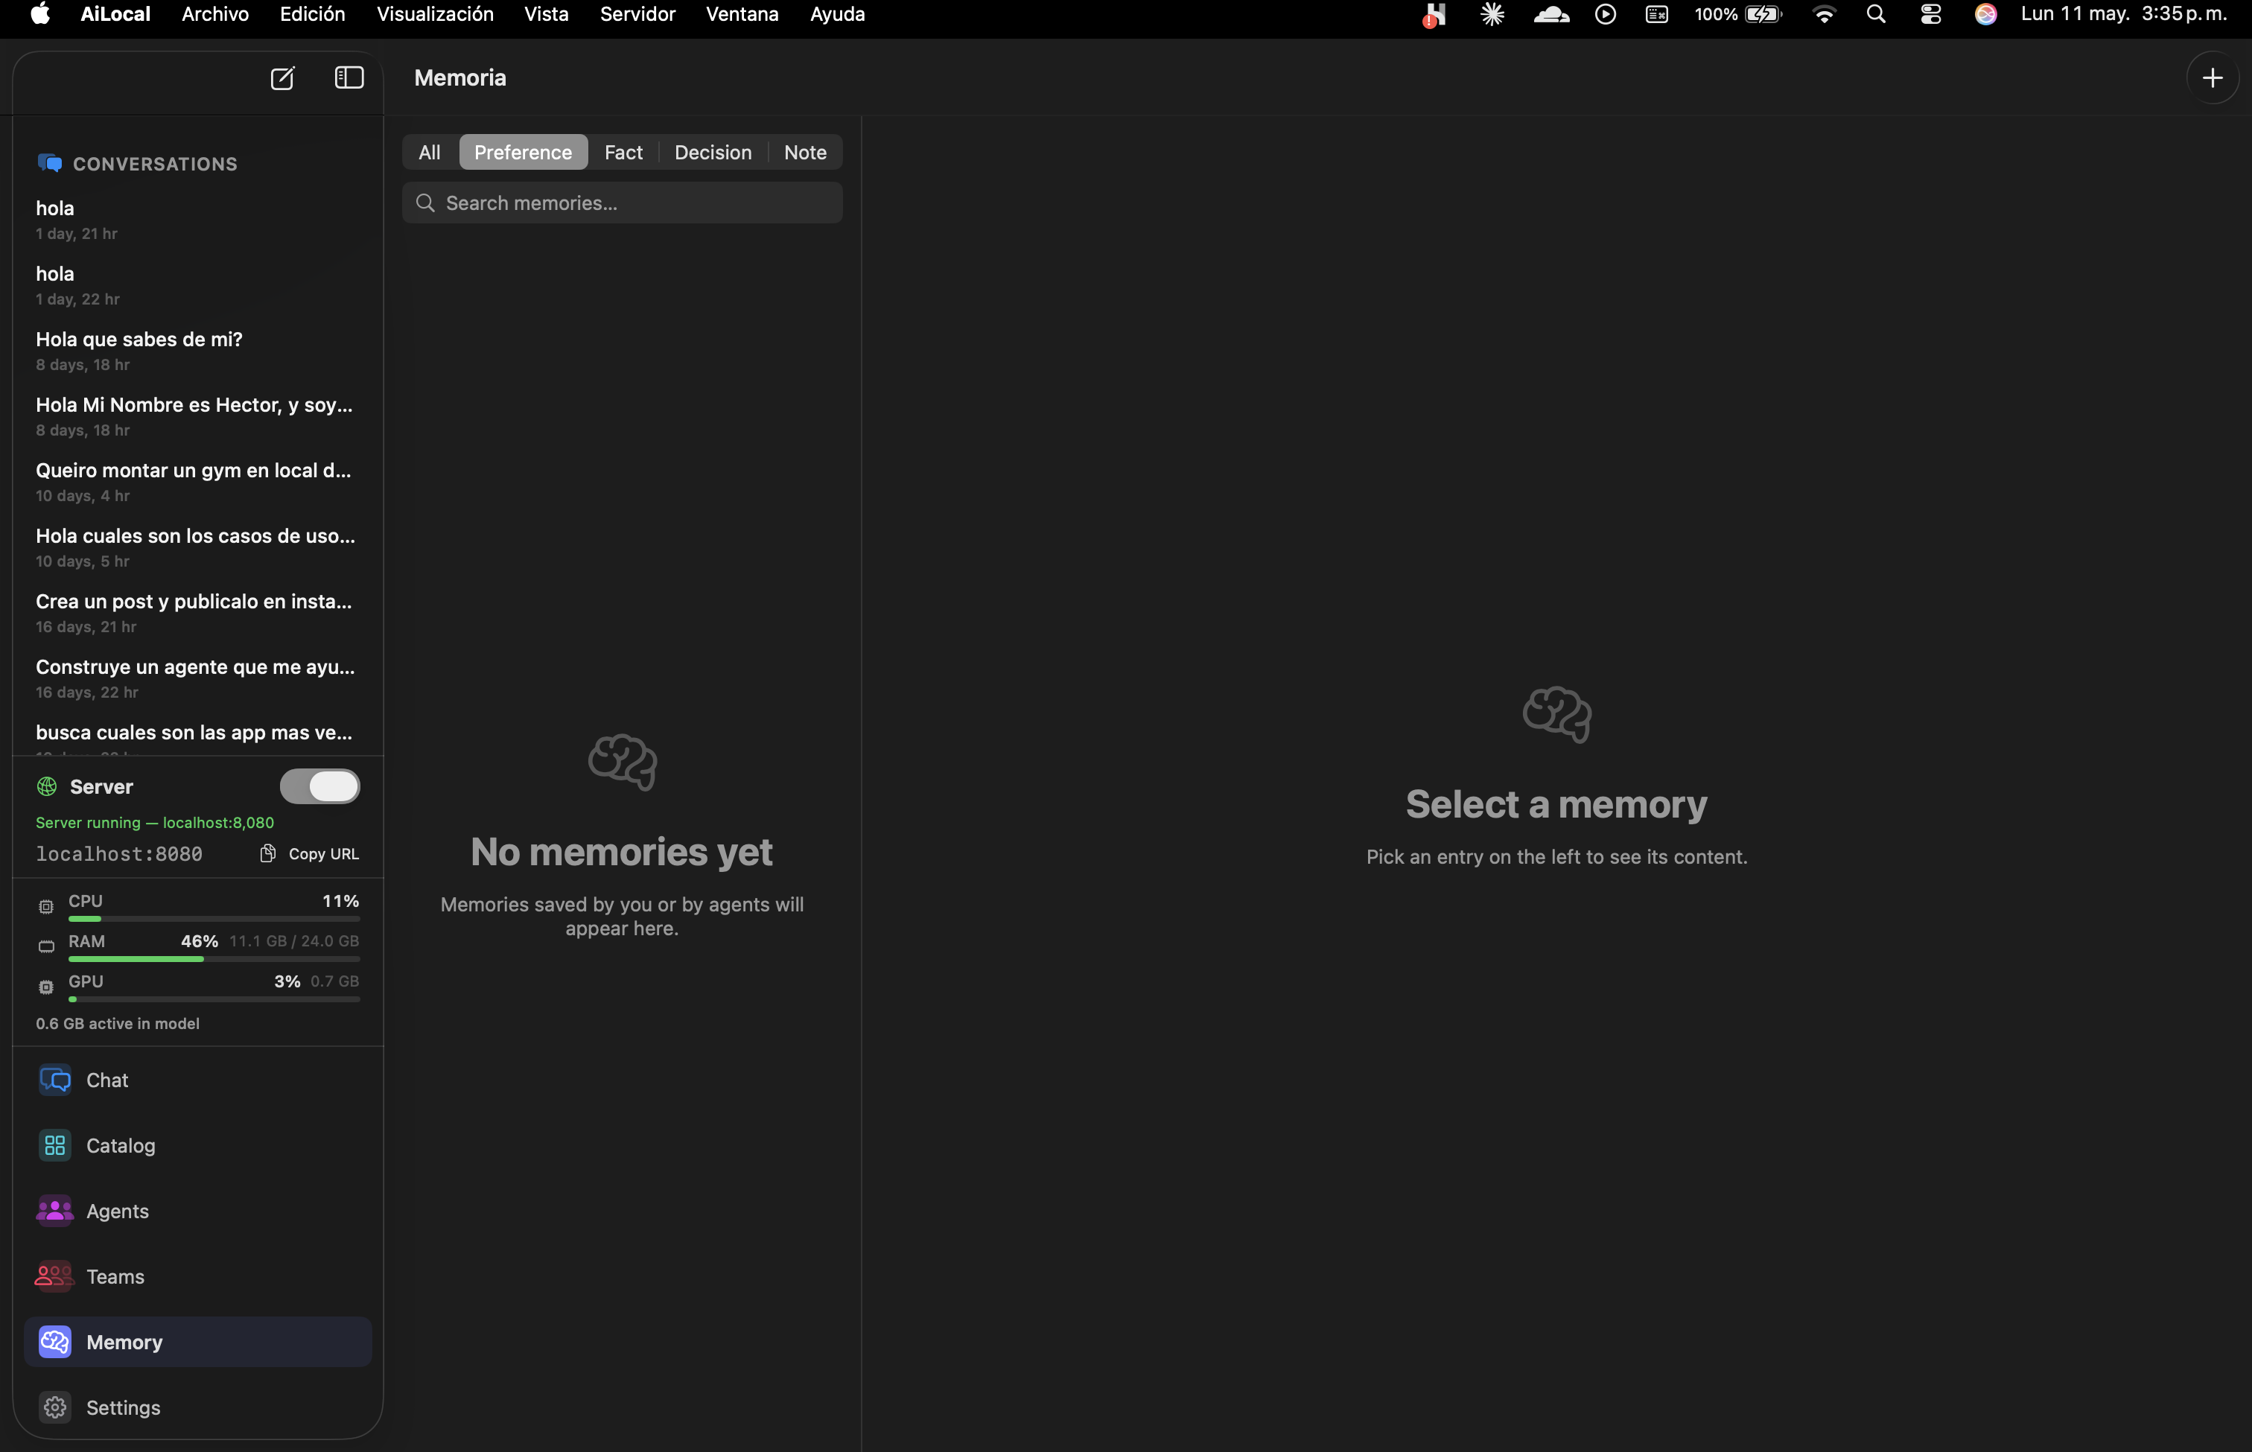Switch to the Decision filter tab
The width and height of the screenshot is (2252, 1452).
[x=713, y=152]
